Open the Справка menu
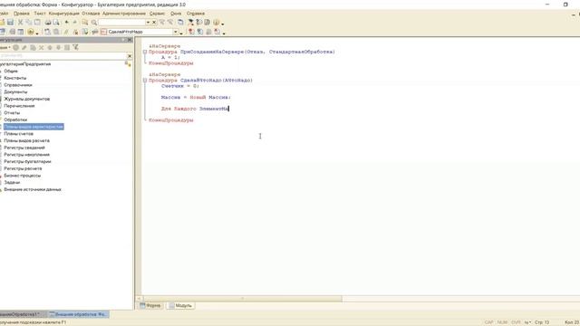 pos(196,14)
